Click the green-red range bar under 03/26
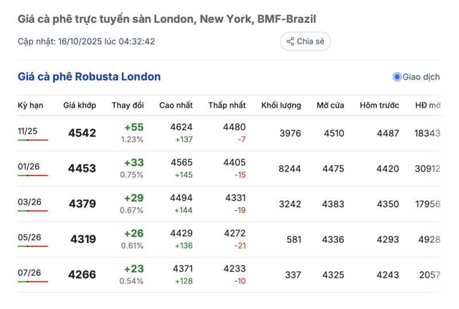Screen dimensions: 459x309 pos(33,211)
